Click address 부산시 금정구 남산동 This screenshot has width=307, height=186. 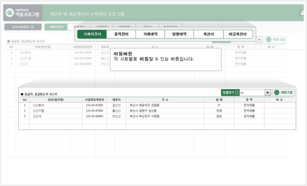tap(143, 110)
